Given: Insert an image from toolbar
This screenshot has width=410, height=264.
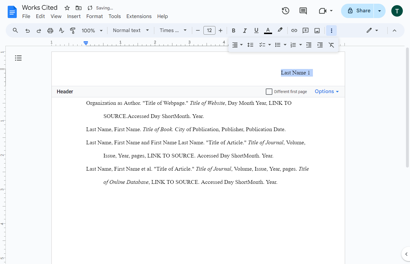Looking at the screenshot, I should click(x=317, y=30).
